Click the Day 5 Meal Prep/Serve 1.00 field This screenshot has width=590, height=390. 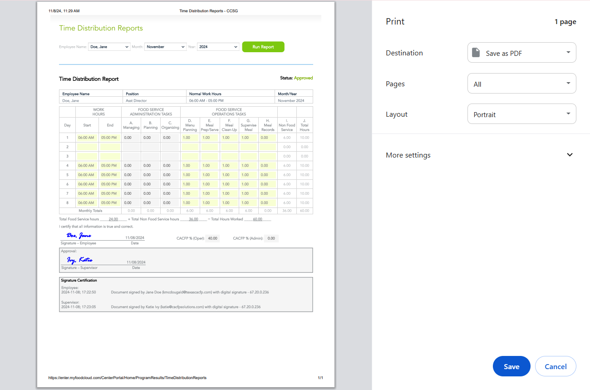pyautogui.click(x=210, y=175)
